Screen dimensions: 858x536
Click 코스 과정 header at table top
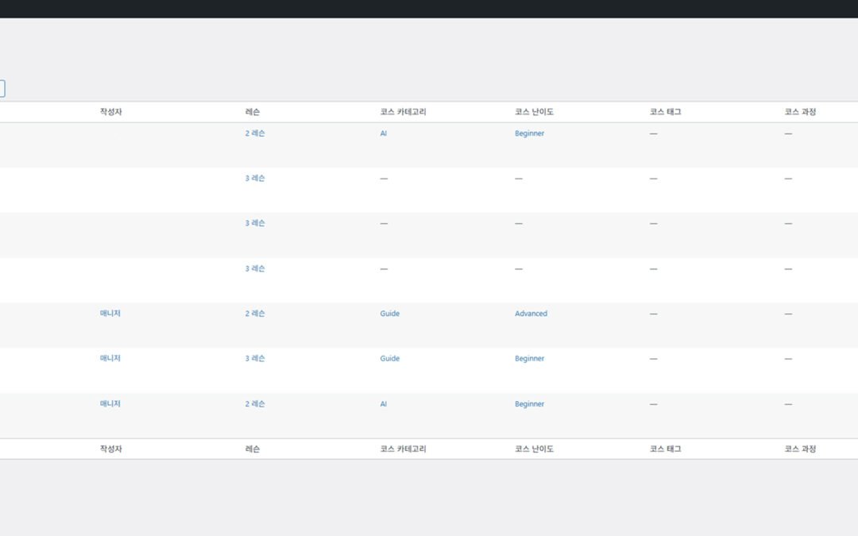tap(800, 112)
